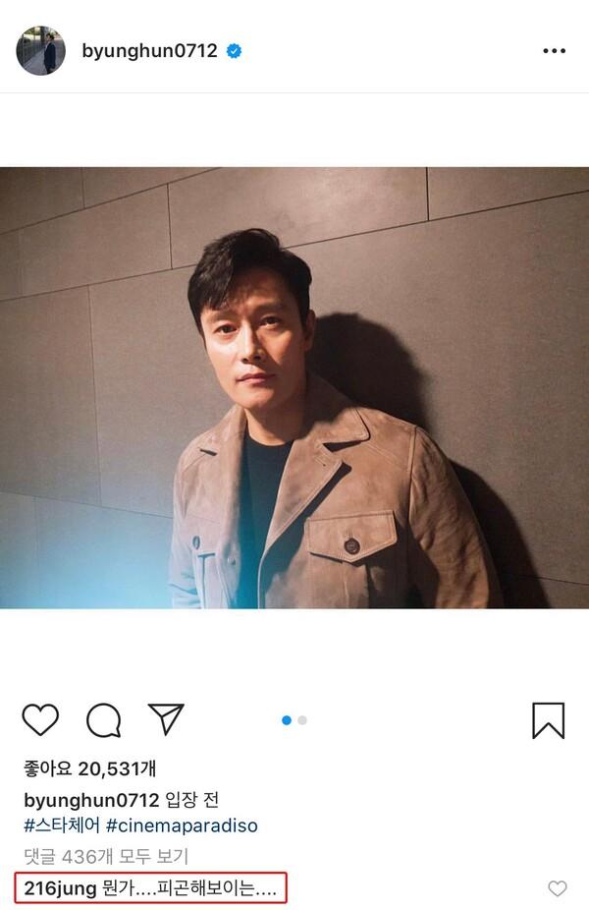The image size is (589, 910).
Task: Open the byunghun0712 profile avatar
Action: click(x=40, y=50)
